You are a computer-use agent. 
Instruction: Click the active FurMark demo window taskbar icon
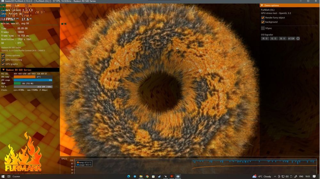178,176
